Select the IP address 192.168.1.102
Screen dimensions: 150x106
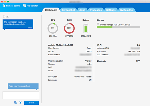[x=134, y=51]
